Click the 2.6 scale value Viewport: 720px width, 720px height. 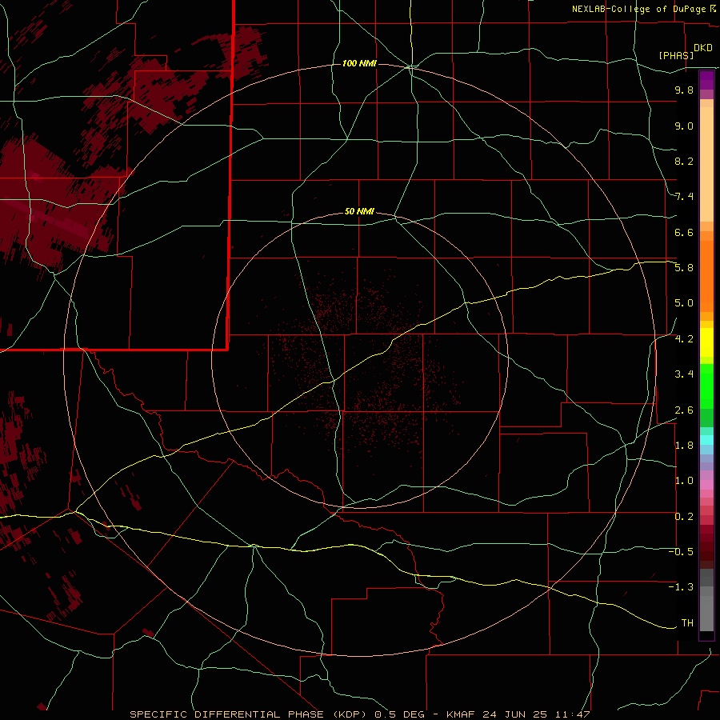tap(684, 410)
